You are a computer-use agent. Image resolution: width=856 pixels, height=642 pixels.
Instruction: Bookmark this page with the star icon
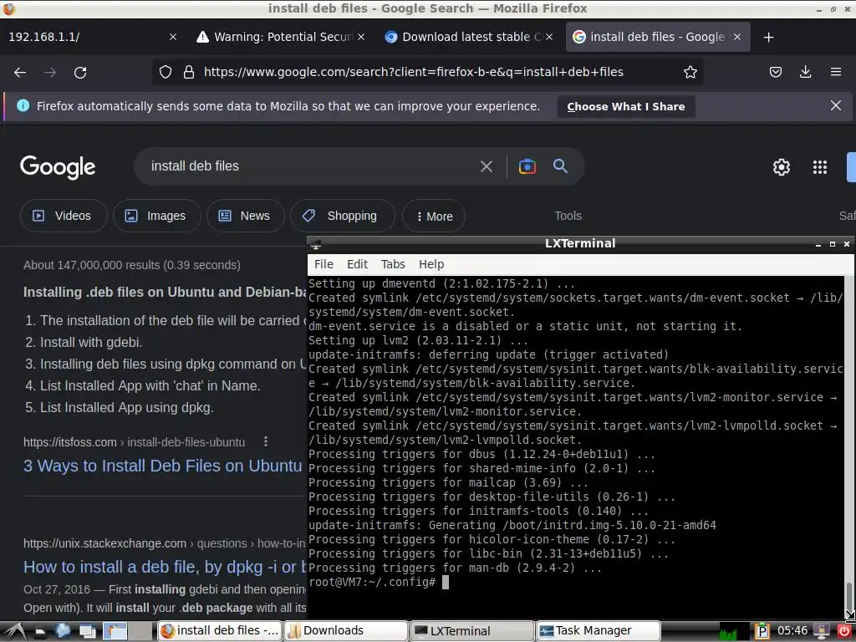pos(690,72)
